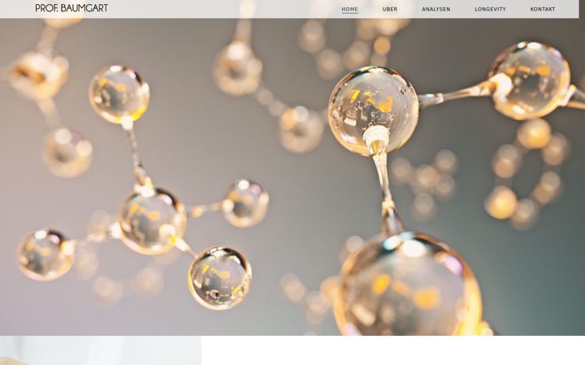Image resolution: width=585 pixels, height=365 pixels.
Task: Click the empty header space between logo and HOME
Action: 224,9
